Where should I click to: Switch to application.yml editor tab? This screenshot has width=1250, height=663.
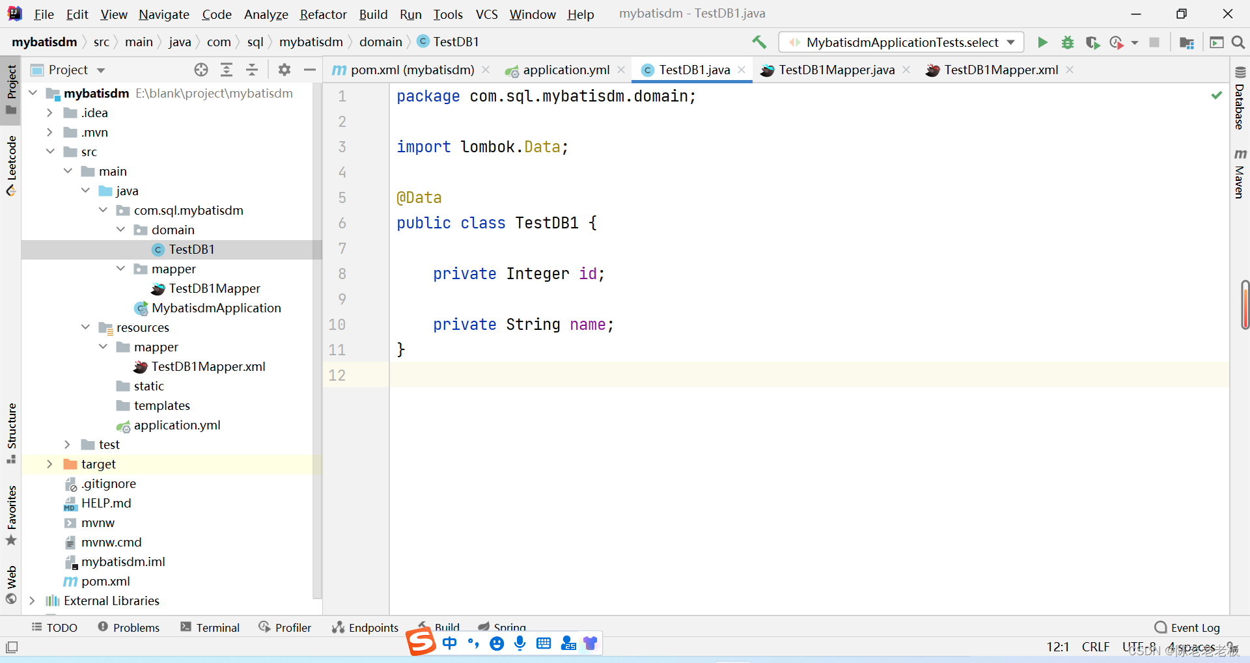(x=566, y=70)
